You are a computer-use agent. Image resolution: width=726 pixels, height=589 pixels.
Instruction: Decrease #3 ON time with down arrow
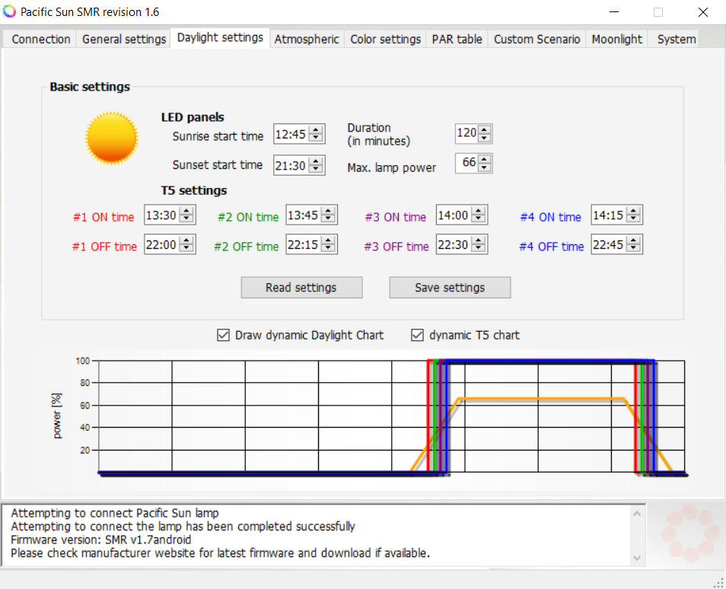pyautogui.click(x=479, y=219)
